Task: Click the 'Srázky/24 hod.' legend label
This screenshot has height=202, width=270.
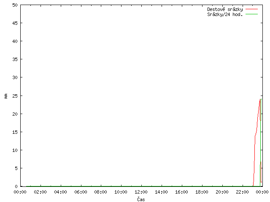Action: (225, 14)
